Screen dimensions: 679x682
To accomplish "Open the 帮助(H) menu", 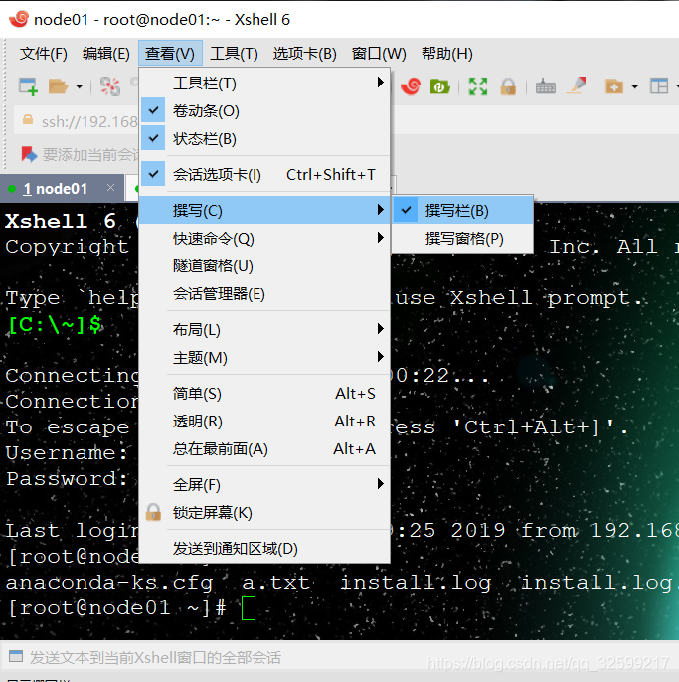I will [447, 54].
